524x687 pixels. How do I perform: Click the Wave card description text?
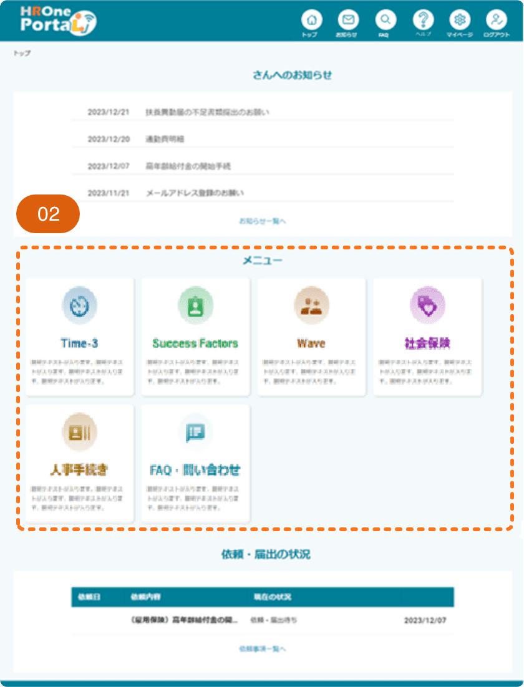pyautogui.click(x=309, y=372)
